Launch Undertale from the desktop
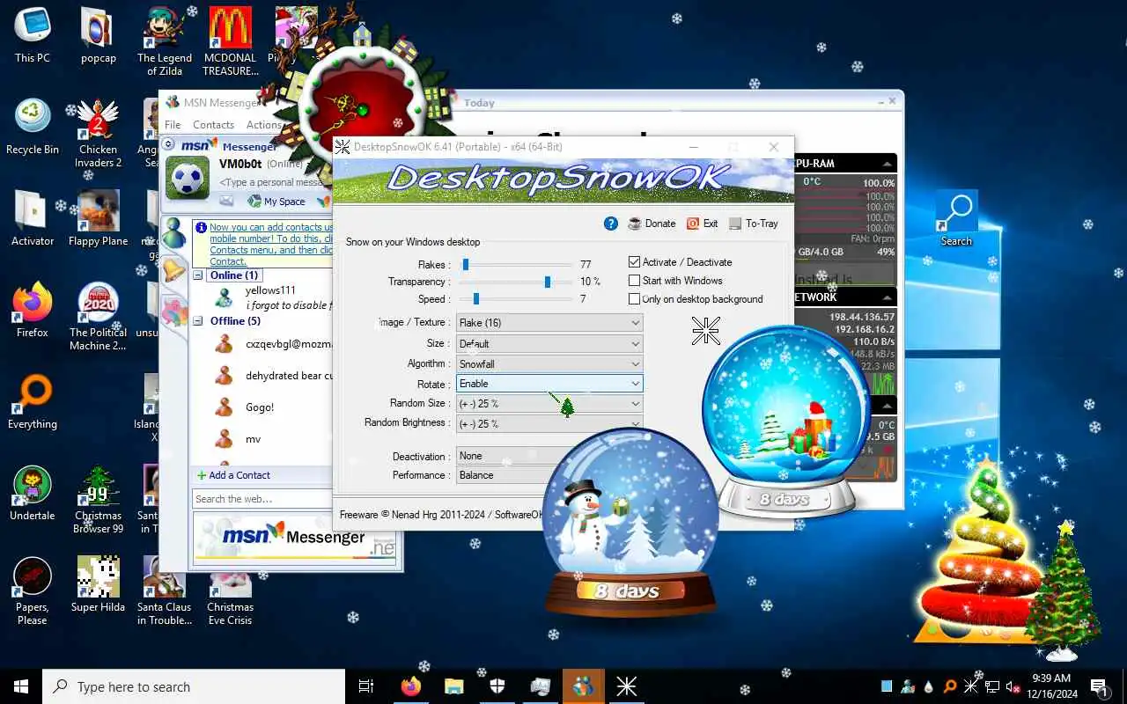 pos(32,493)
